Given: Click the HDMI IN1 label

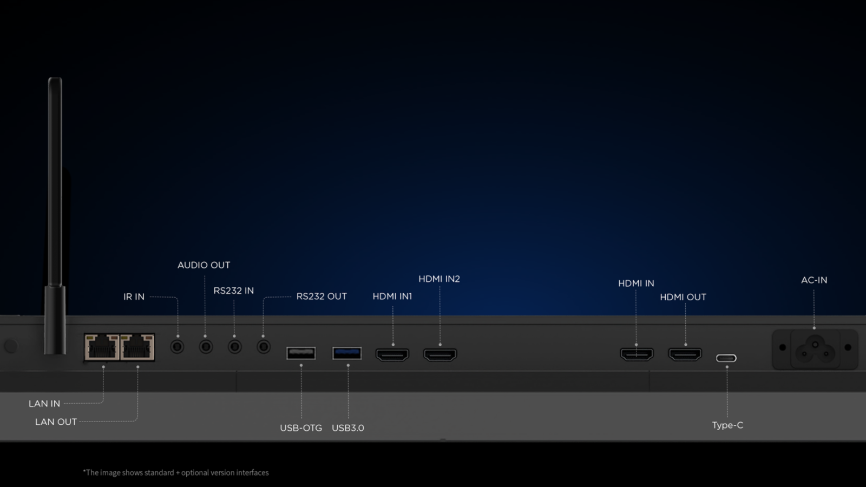Looking at the screenshot, I should 392,297.
